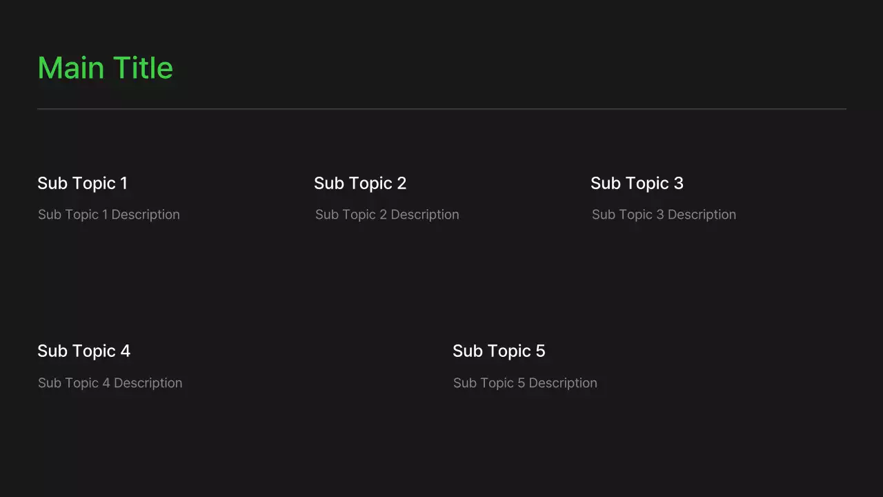Select the Sub Topic 4 Description text
The width and height of the screenshot is (883, 497).
pos(110,383)
